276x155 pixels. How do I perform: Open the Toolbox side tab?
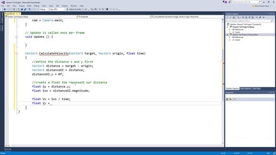pyautogui.click(x=2, y=28)
